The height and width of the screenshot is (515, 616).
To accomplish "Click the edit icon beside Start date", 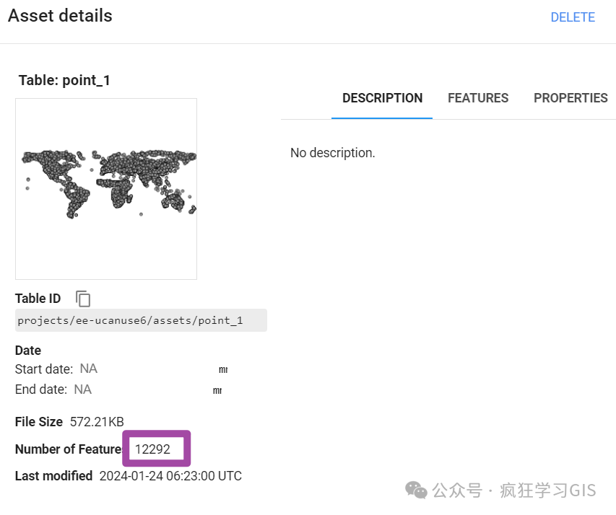I will coord(223,369).
